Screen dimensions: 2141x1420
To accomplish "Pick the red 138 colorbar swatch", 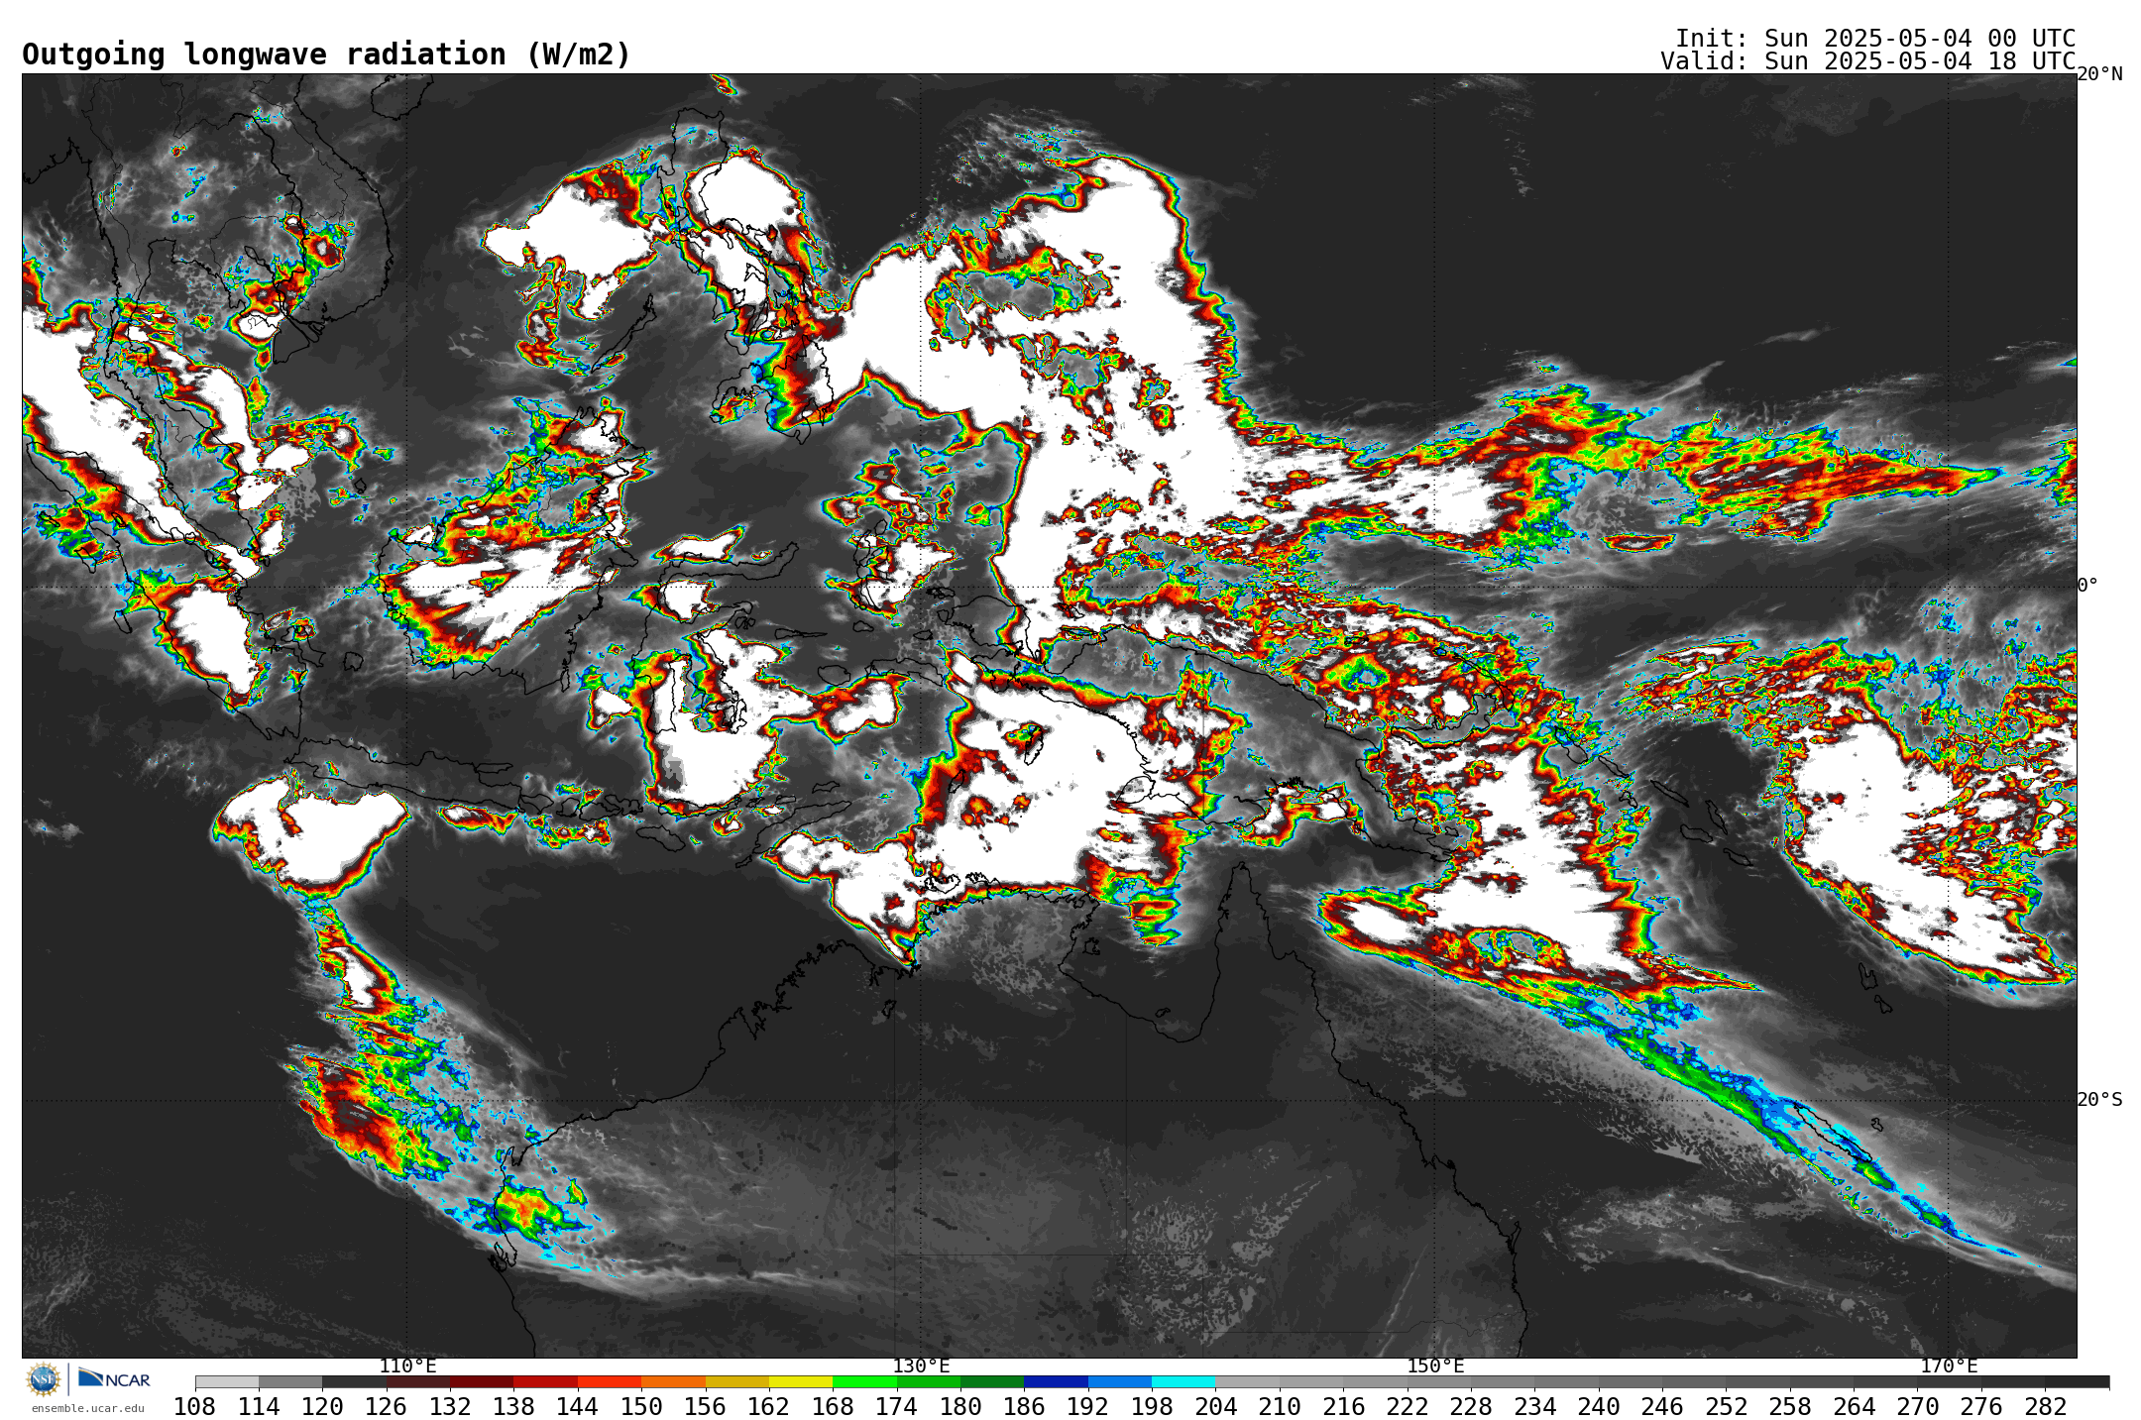I will click(545, 1381).
